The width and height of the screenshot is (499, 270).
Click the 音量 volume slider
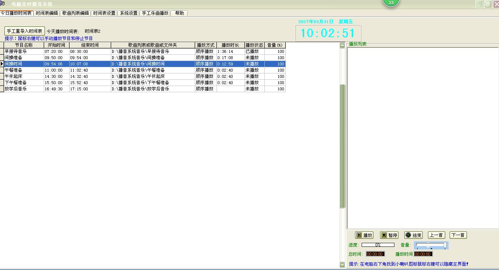(431, 245)
